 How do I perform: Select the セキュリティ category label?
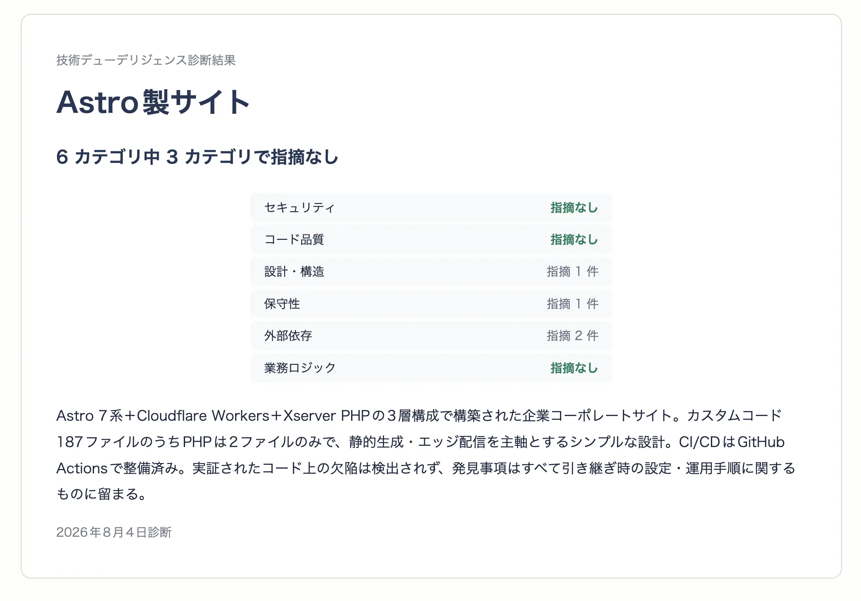299,208
